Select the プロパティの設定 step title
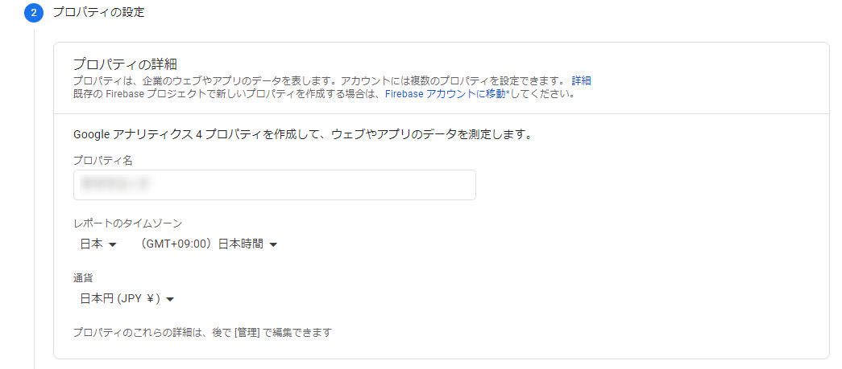Viewport: 842px width, 369px height. click(98, 12)
